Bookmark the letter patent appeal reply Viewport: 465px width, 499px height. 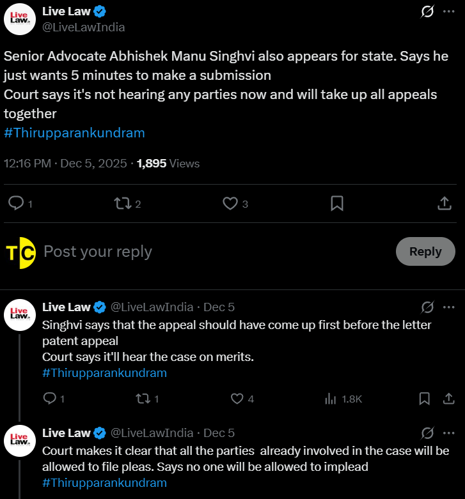424,399
